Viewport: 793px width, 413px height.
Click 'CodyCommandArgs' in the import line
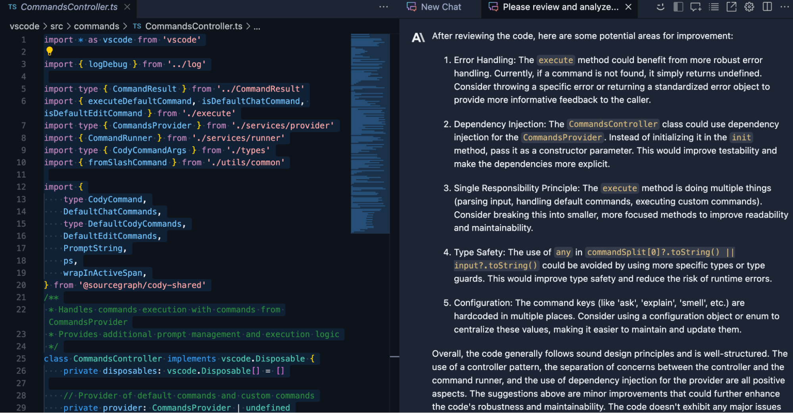150,150
